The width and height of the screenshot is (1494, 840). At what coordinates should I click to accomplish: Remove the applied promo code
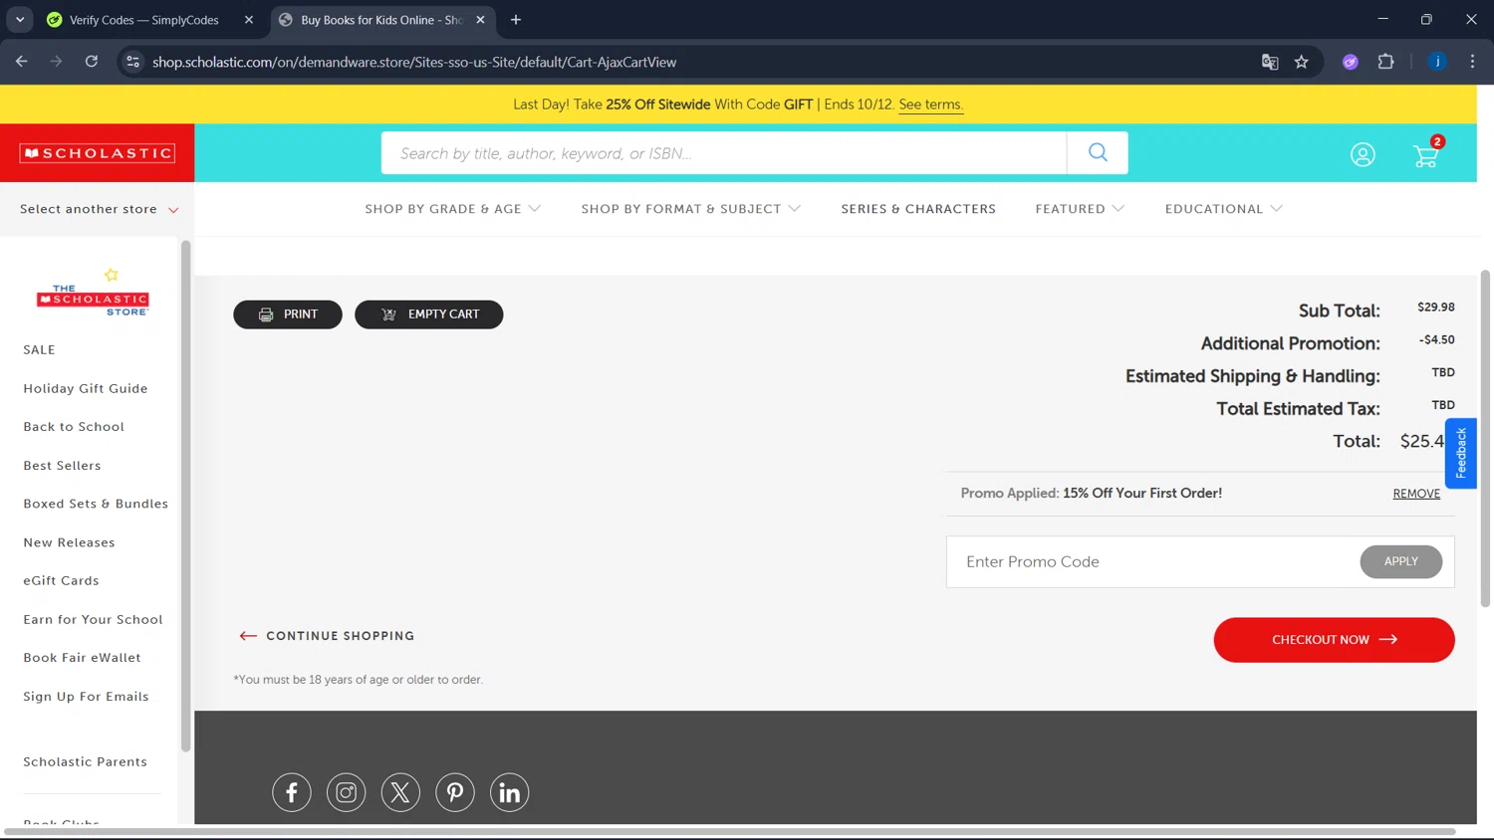tap(1416, 494)
